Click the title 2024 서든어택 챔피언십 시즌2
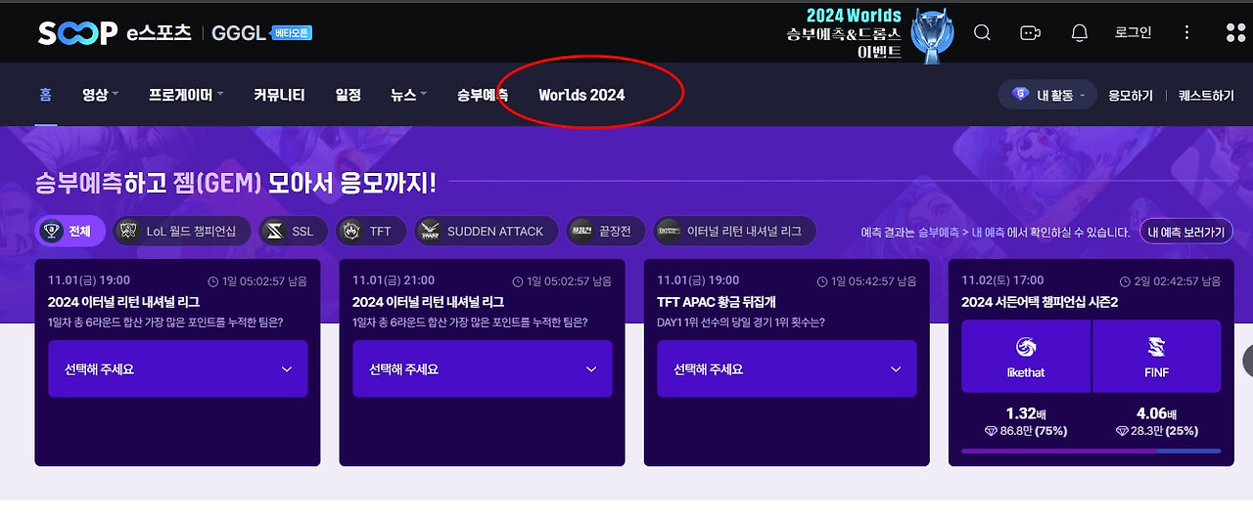This screenshot has width=1253, height=516. click(1040, 302)
